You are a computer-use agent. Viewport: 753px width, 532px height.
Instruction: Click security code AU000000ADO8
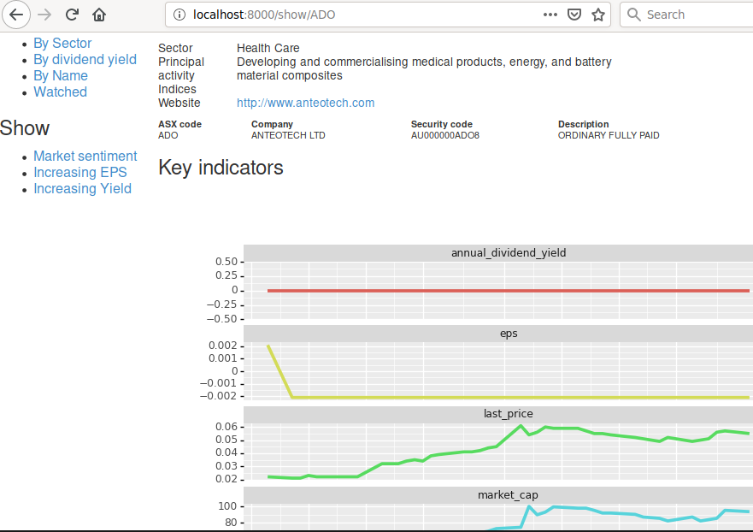tap(445, 135)
